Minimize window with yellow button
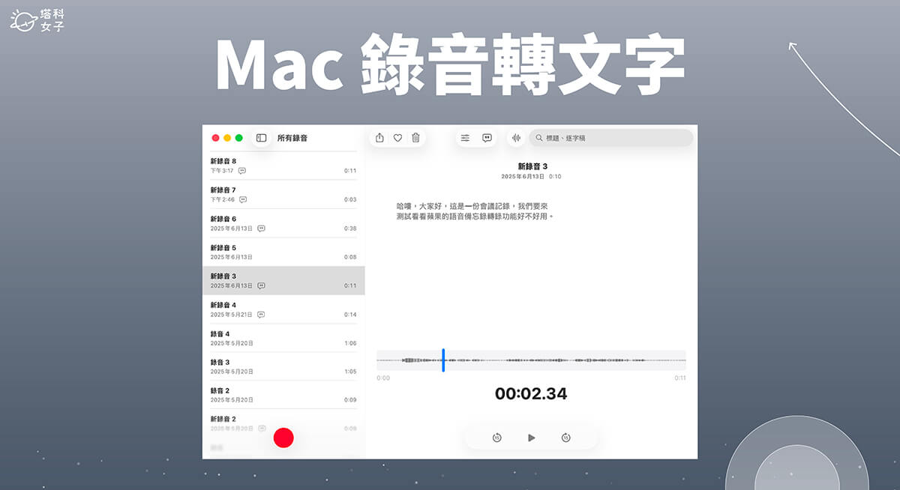 click(x=227, y=138)
